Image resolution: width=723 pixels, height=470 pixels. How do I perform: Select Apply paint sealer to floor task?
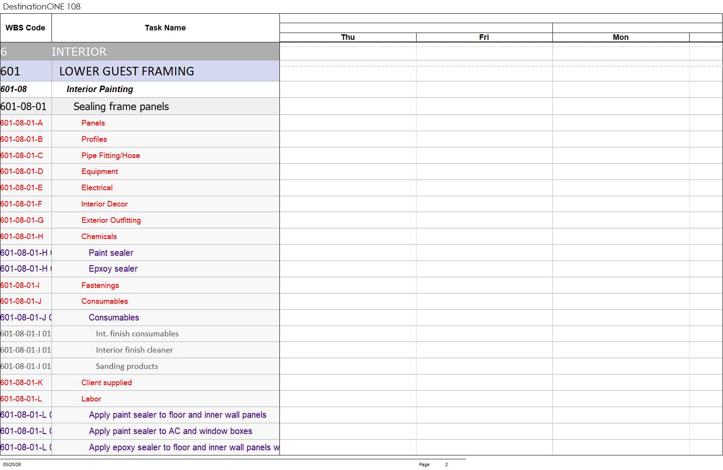tap(177, 415)
